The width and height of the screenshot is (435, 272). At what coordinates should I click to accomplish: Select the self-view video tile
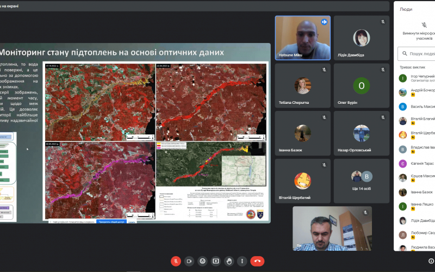332,228
